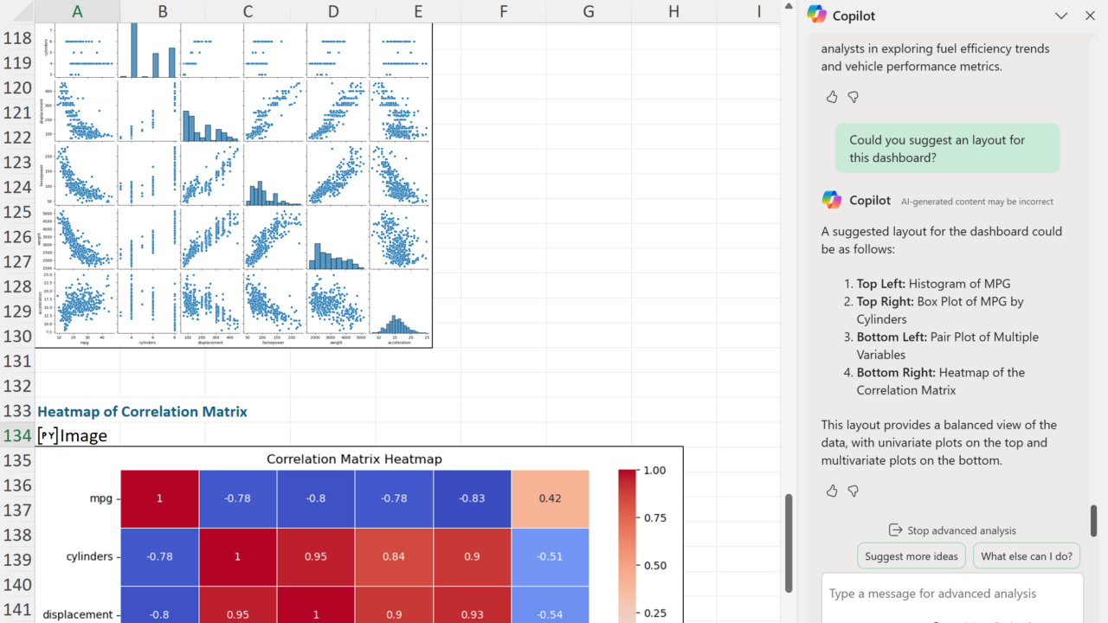Select the Correlation Matrix Heatmap image
The width and height of the screenshot is (1108, 623).
pos(359,535)
